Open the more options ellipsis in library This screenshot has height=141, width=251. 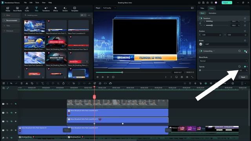[89, 15]
